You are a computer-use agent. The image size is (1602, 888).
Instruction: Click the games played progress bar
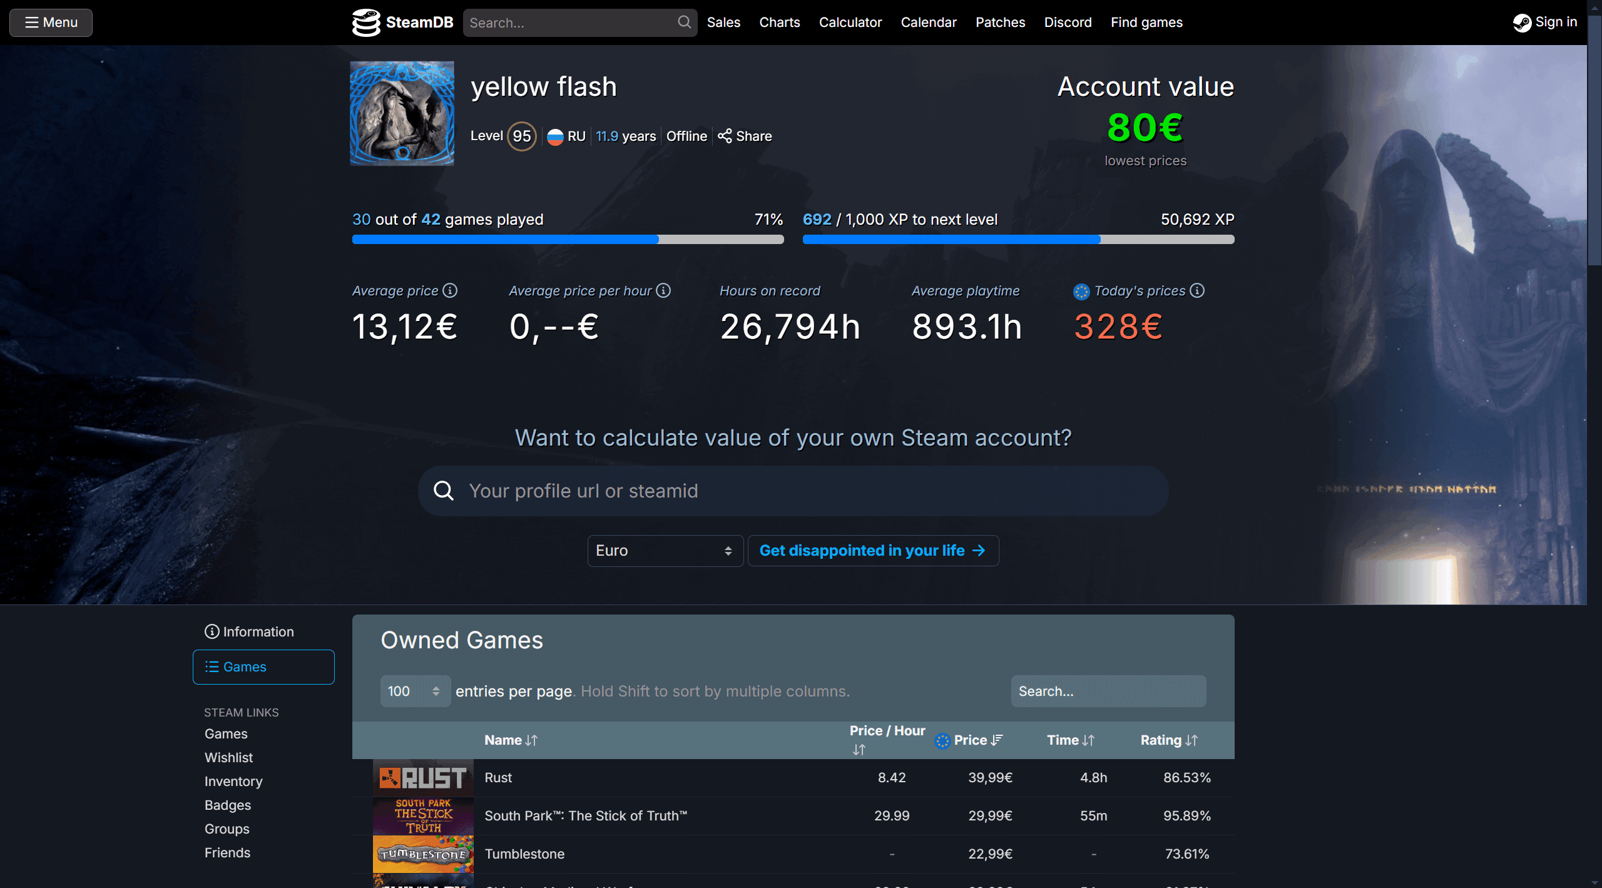pyautogui.click(x=568, y=240)
